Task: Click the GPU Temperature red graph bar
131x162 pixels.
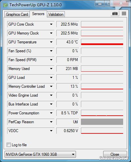Action: (102, 44)
